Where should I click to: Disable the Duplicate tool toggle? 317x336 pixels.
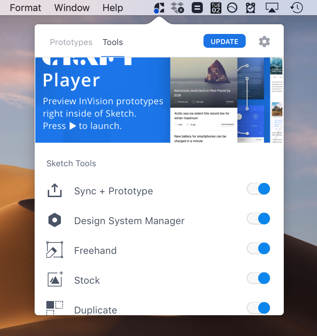(259, 308)
